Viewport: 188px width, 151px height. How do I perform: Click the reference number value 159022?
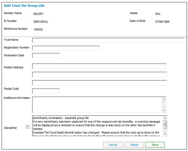pyautogui.click(x=38, y=30)
